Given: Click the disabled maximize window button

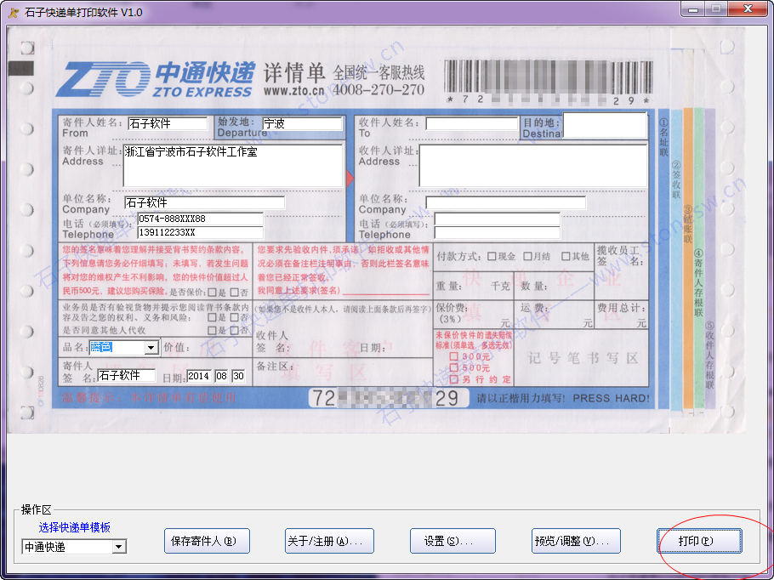Looking at the screenshot, I should [x=716, y=9].
